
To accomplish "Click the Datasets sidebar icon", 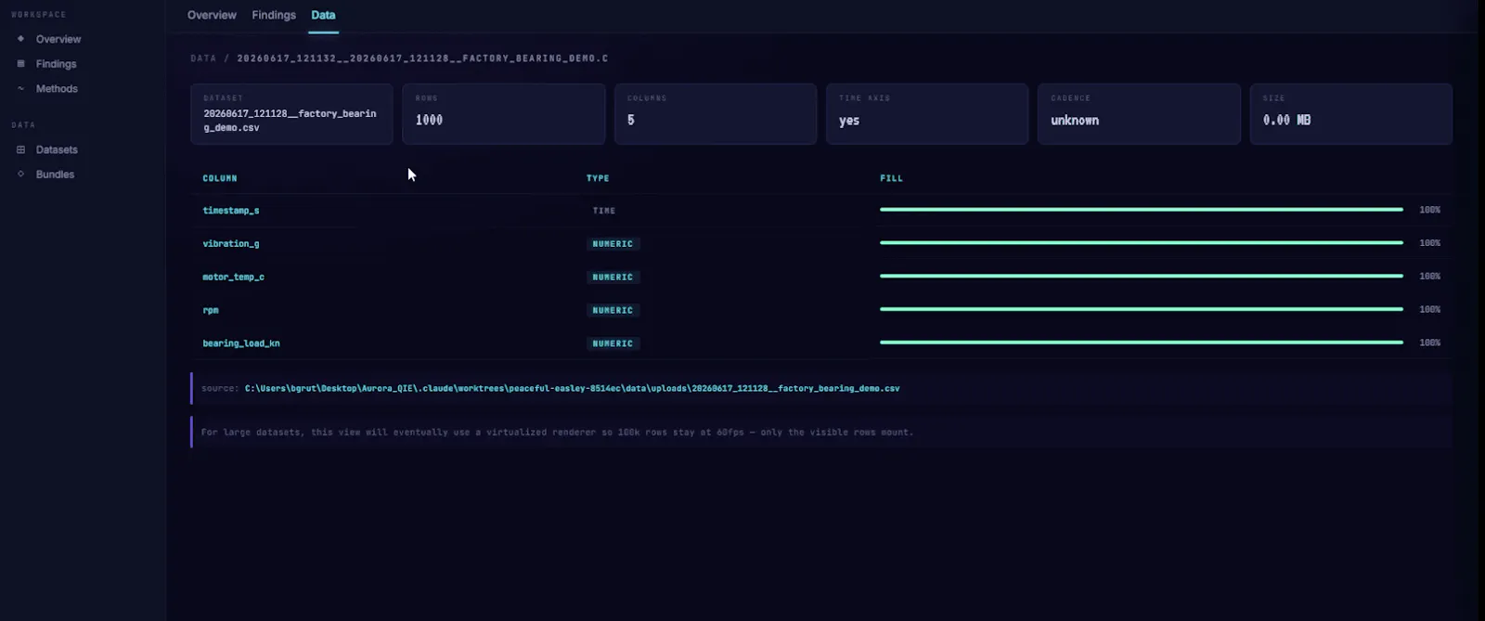I will pos(20,149).
